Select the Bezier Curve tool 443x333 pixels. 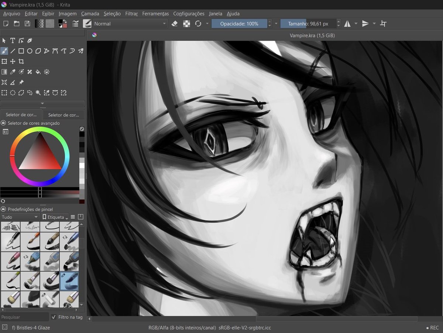[x=55, y=51]
